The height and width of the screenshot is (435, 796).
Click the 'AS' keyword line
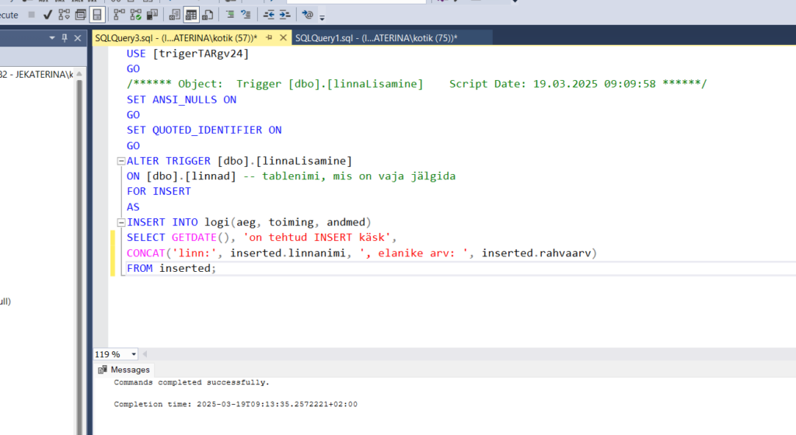133,207
